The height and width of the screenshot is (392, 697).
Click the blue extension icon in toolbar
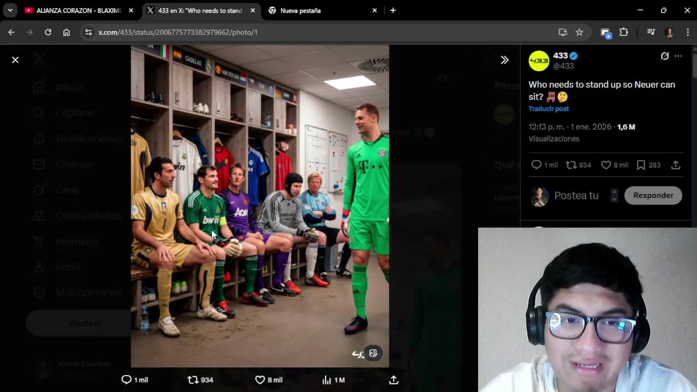[606, 33]
